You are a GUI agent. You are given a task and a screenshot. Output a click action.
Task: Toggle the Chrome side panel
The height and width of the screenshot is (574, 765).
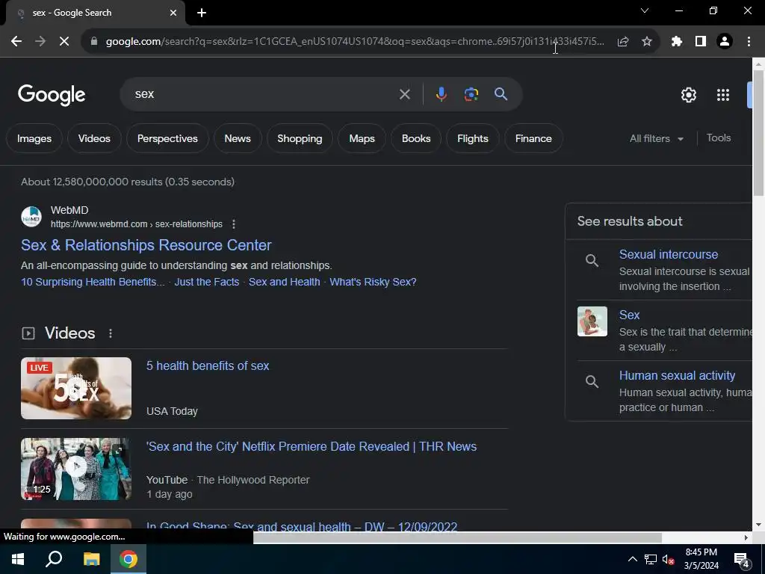pos(701,42)
